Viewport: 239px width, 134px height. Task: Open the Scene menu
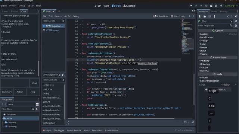coord(4,6)
